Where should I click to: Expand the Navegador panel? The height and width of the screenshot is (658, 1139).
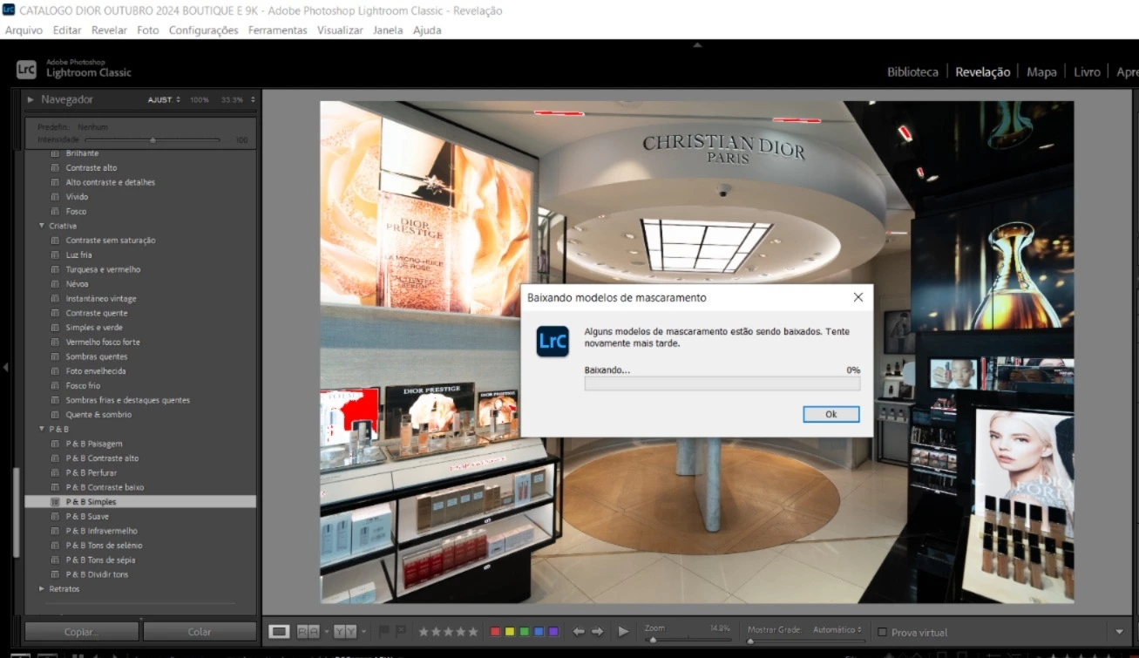tap(31, 99)
